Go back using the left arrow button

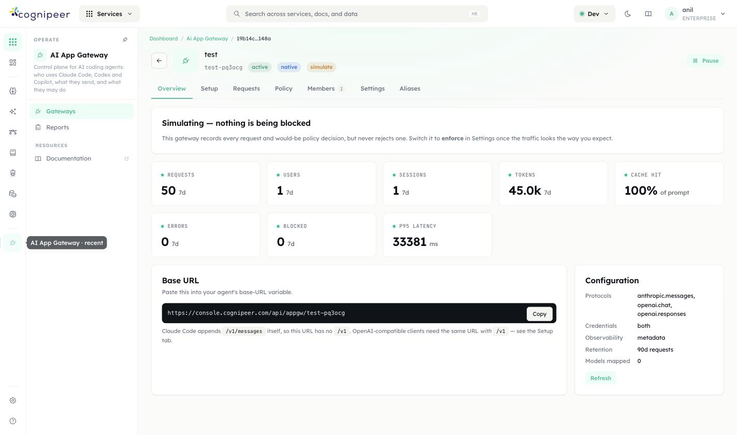click(159, 61)
